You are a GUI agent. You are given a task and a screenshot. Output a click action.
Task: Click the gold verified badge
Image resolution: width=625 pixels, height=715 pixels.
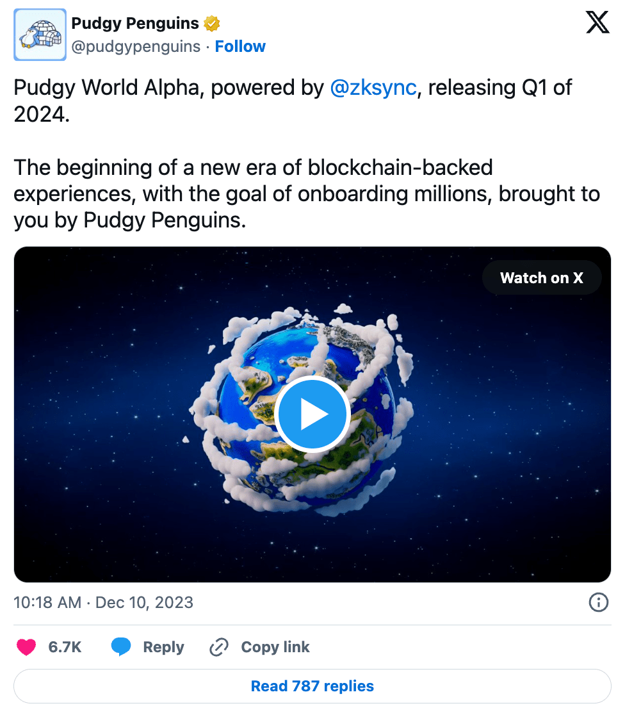[x=212, y=24]
